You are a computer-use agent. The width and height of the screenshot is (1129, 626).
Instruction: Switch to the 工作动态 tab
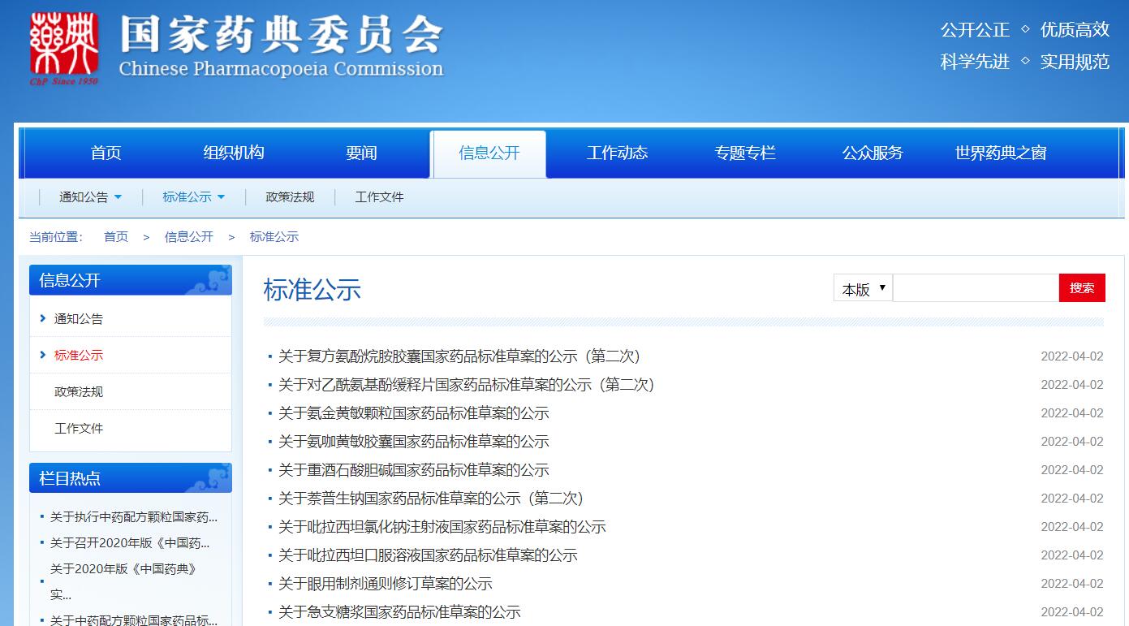pos(617,153)
